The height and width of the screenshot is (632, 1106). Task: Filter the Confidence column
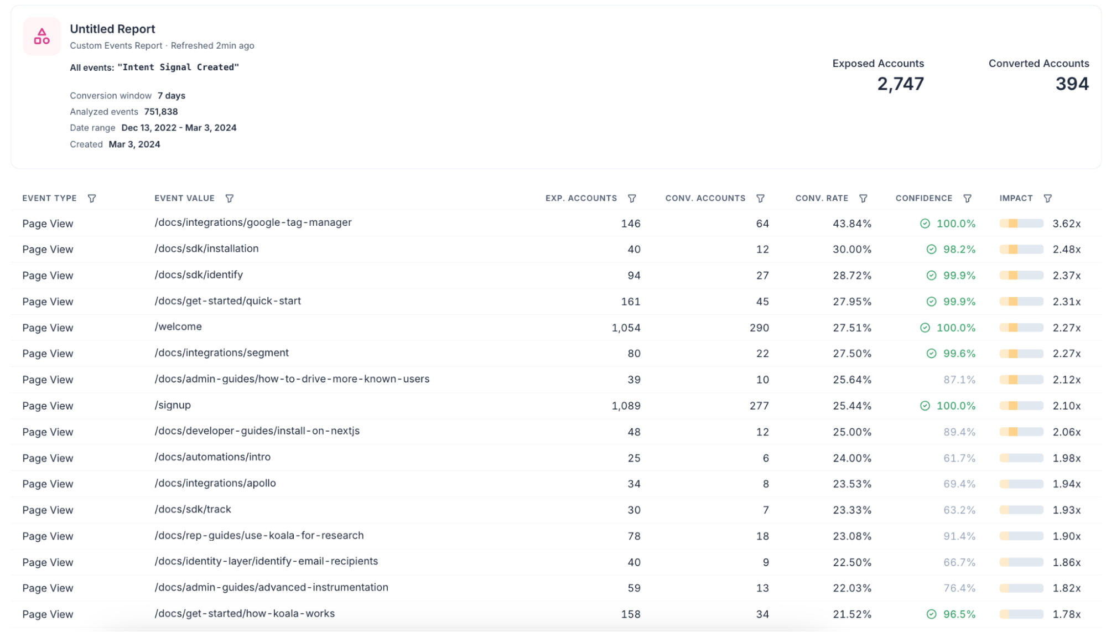(x=967, y=198)
